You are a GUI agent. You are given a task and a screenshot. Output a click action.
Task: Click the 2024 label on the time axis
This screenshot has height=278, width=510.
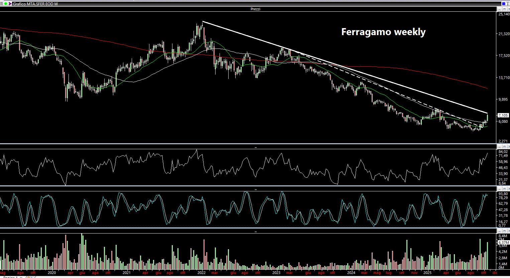[x=351, y=273]
